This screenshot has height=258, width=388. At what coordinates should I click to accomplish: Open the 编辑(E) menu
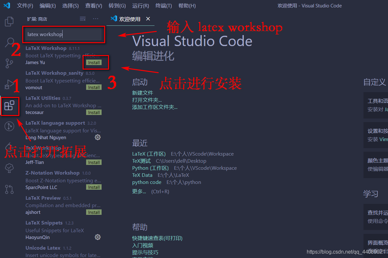pos(48,6)
